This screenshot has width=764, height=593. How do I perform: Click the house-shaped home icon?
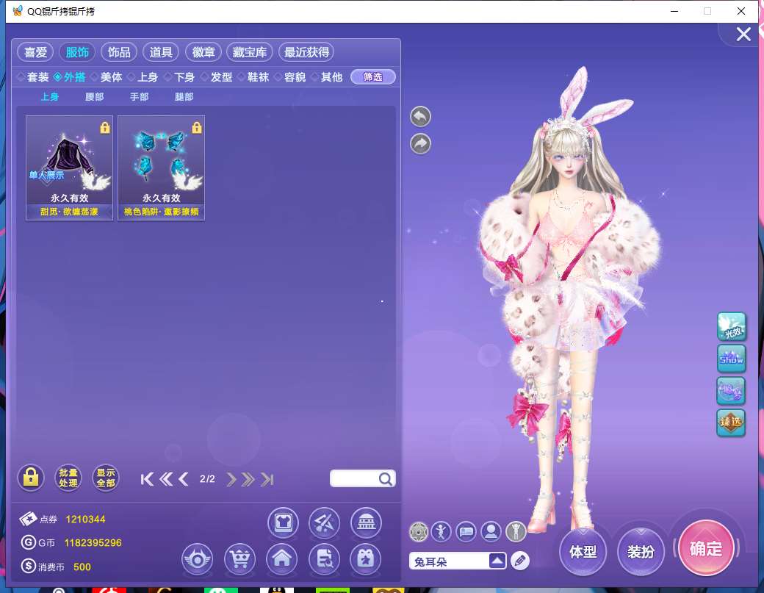click(281, 559)
